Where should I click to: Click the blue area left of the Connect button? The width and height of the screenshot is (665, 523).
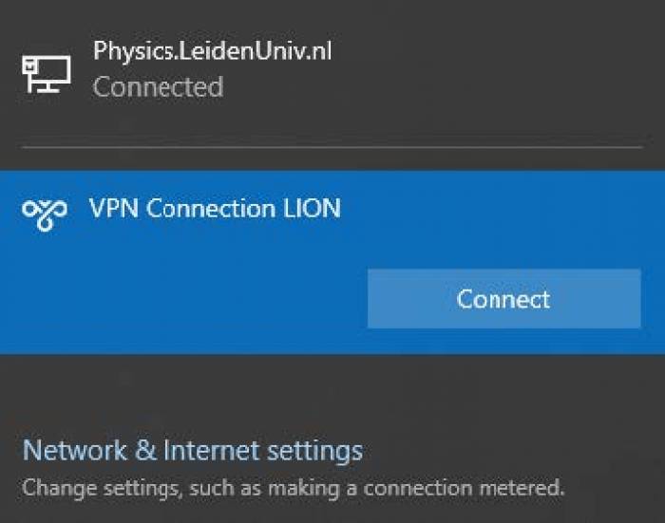(x=182, y=298)
